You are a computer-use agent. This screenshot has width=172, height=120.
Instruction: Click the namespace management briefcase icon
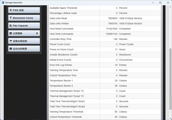tap(11, 49)
